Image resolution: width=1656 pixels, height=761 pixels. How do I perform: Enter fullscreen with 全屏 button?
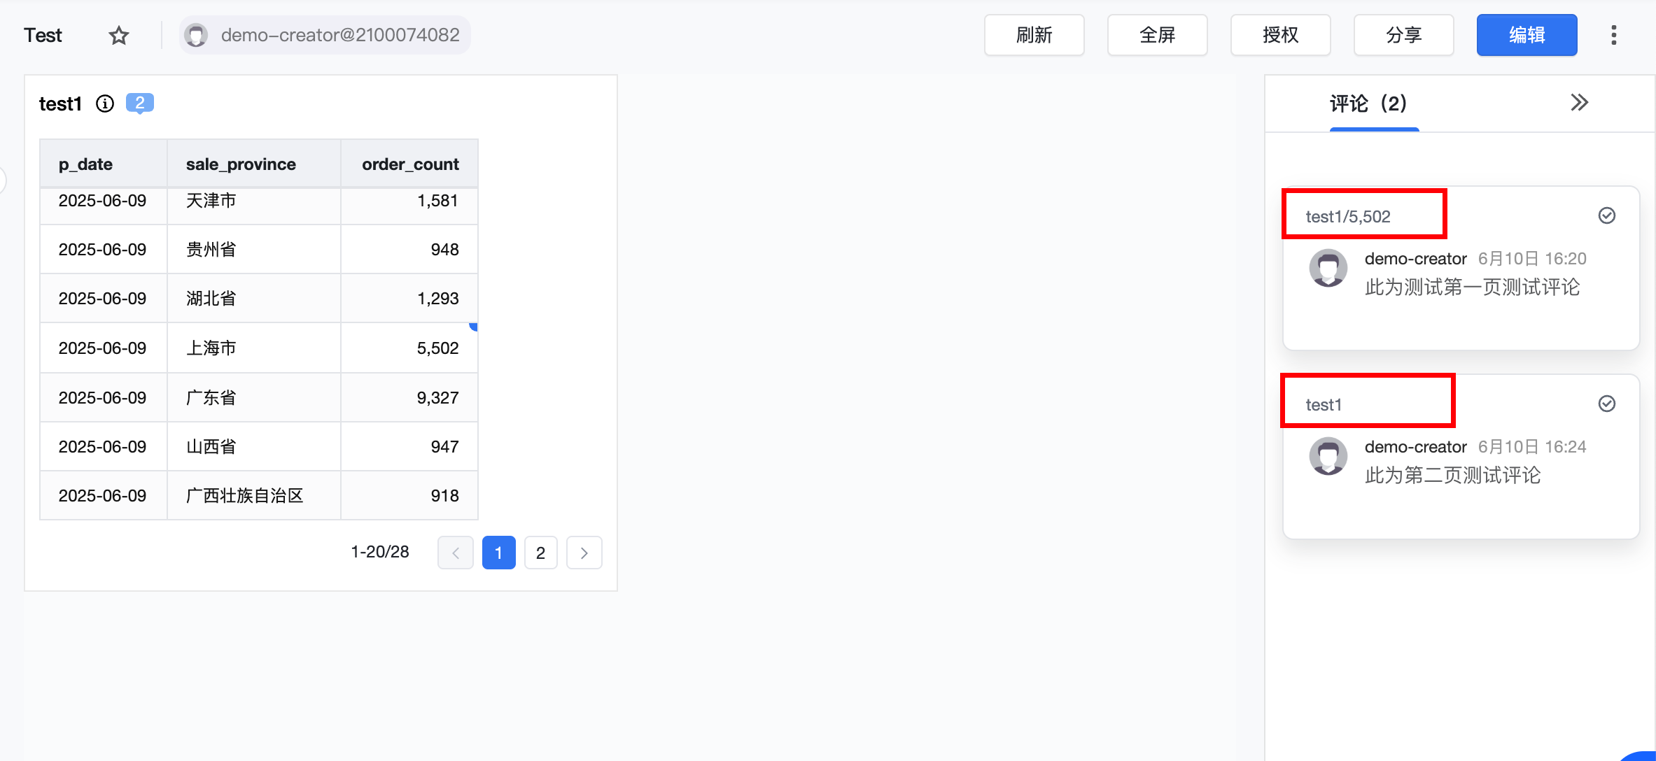(x=1158, y=35)
